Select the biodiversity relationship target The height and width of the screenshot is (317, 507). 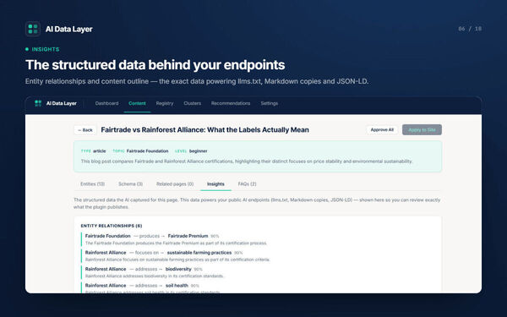coord(178,269)
